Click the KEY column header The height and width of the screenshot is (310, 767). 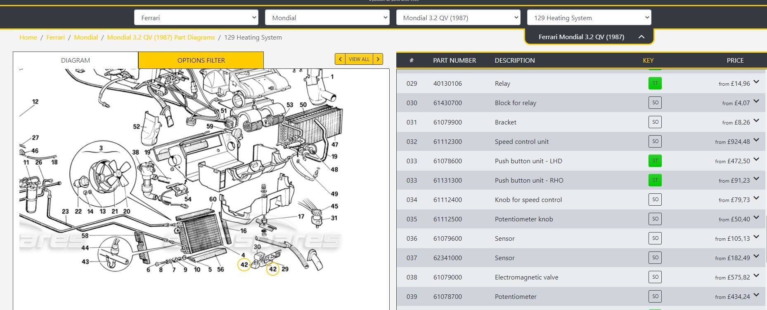pyautogui.click(x=648, y=60)
